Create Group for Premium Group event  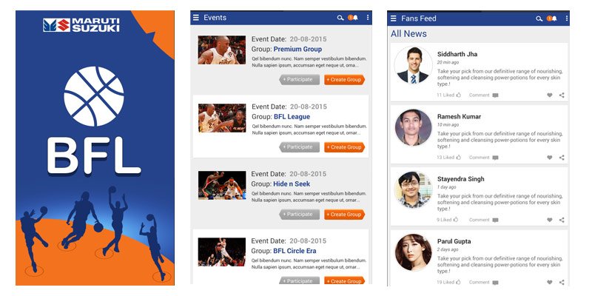[x=344, y=80]
